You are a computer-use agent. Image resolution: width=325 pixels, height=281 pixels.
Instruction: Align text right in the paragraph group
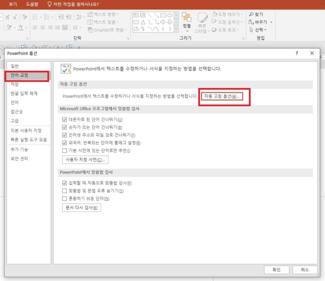pyautogui.click(x=50, y=27)
